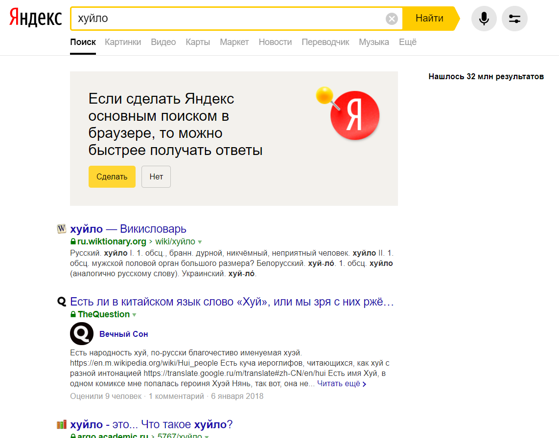Click the red Яндекс pin badge

point(354,115)
